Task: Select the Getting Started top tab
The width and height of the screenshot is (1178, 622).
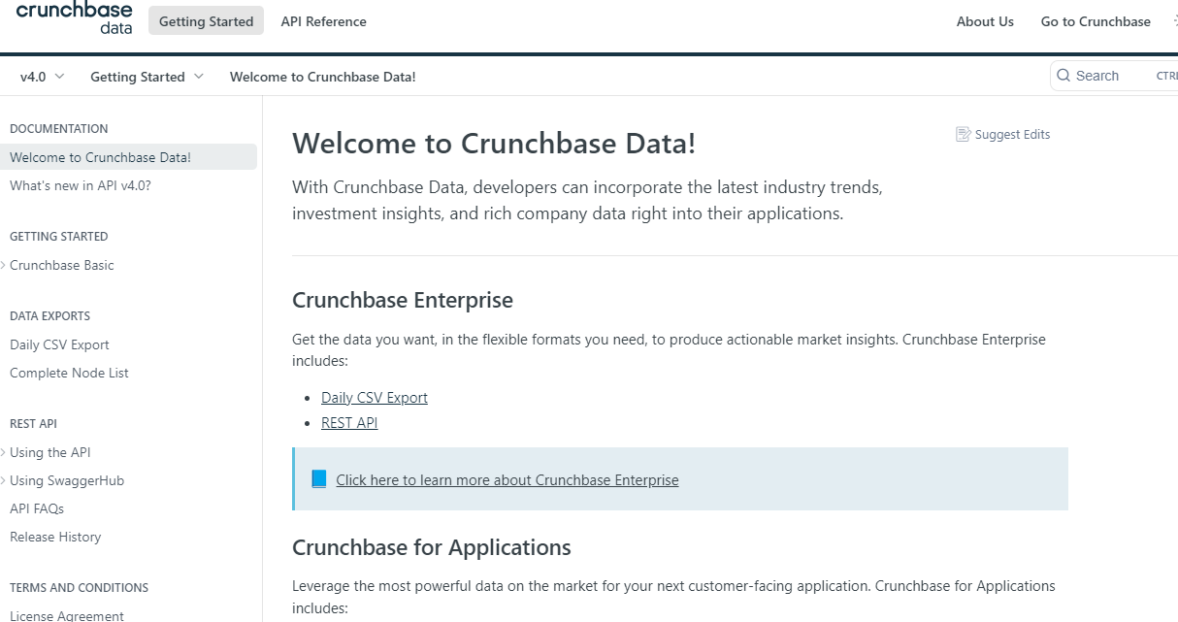Action: (x=206, y=21)
